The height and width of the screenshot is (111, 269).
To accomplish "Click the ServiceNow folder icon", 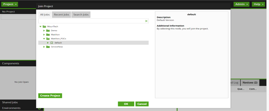I will click(48, 47).
